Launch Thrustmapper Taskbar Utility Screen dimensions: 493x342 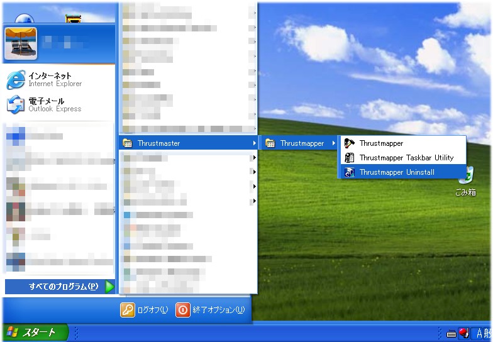click(x=403, y=157)
